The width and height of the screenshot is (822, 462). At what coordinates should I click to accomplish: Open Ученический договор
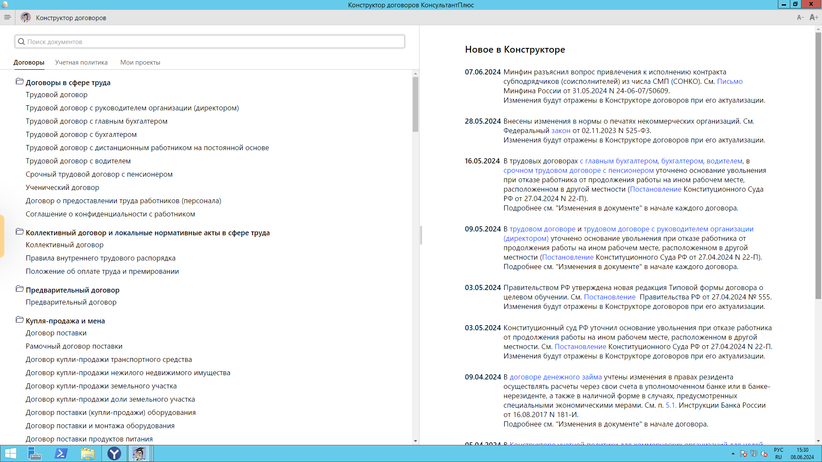(x=63, y=187)
